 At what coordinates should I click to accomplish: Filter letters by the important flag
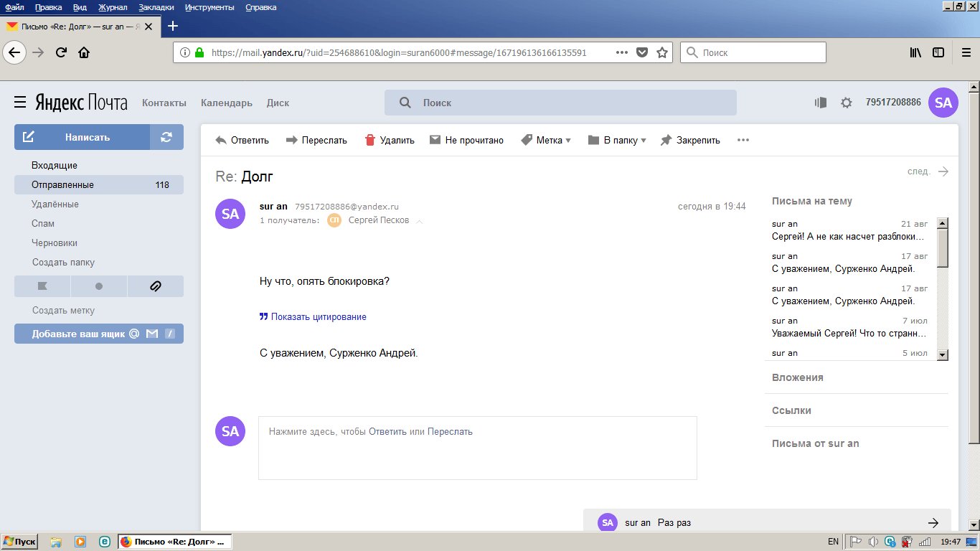42,286
